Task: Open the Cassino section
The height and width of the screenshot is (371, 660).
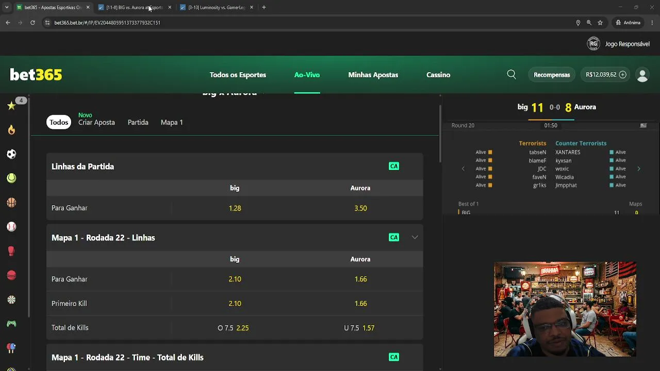Action: point(438,75)
